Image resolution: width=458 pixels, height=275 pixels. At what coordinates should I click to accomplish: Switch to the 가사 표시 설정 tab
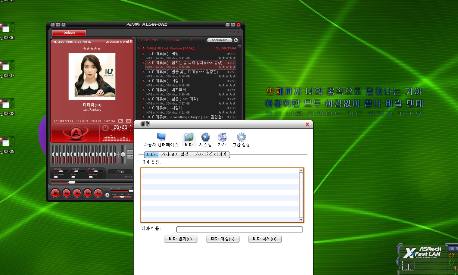coord(175,155)
